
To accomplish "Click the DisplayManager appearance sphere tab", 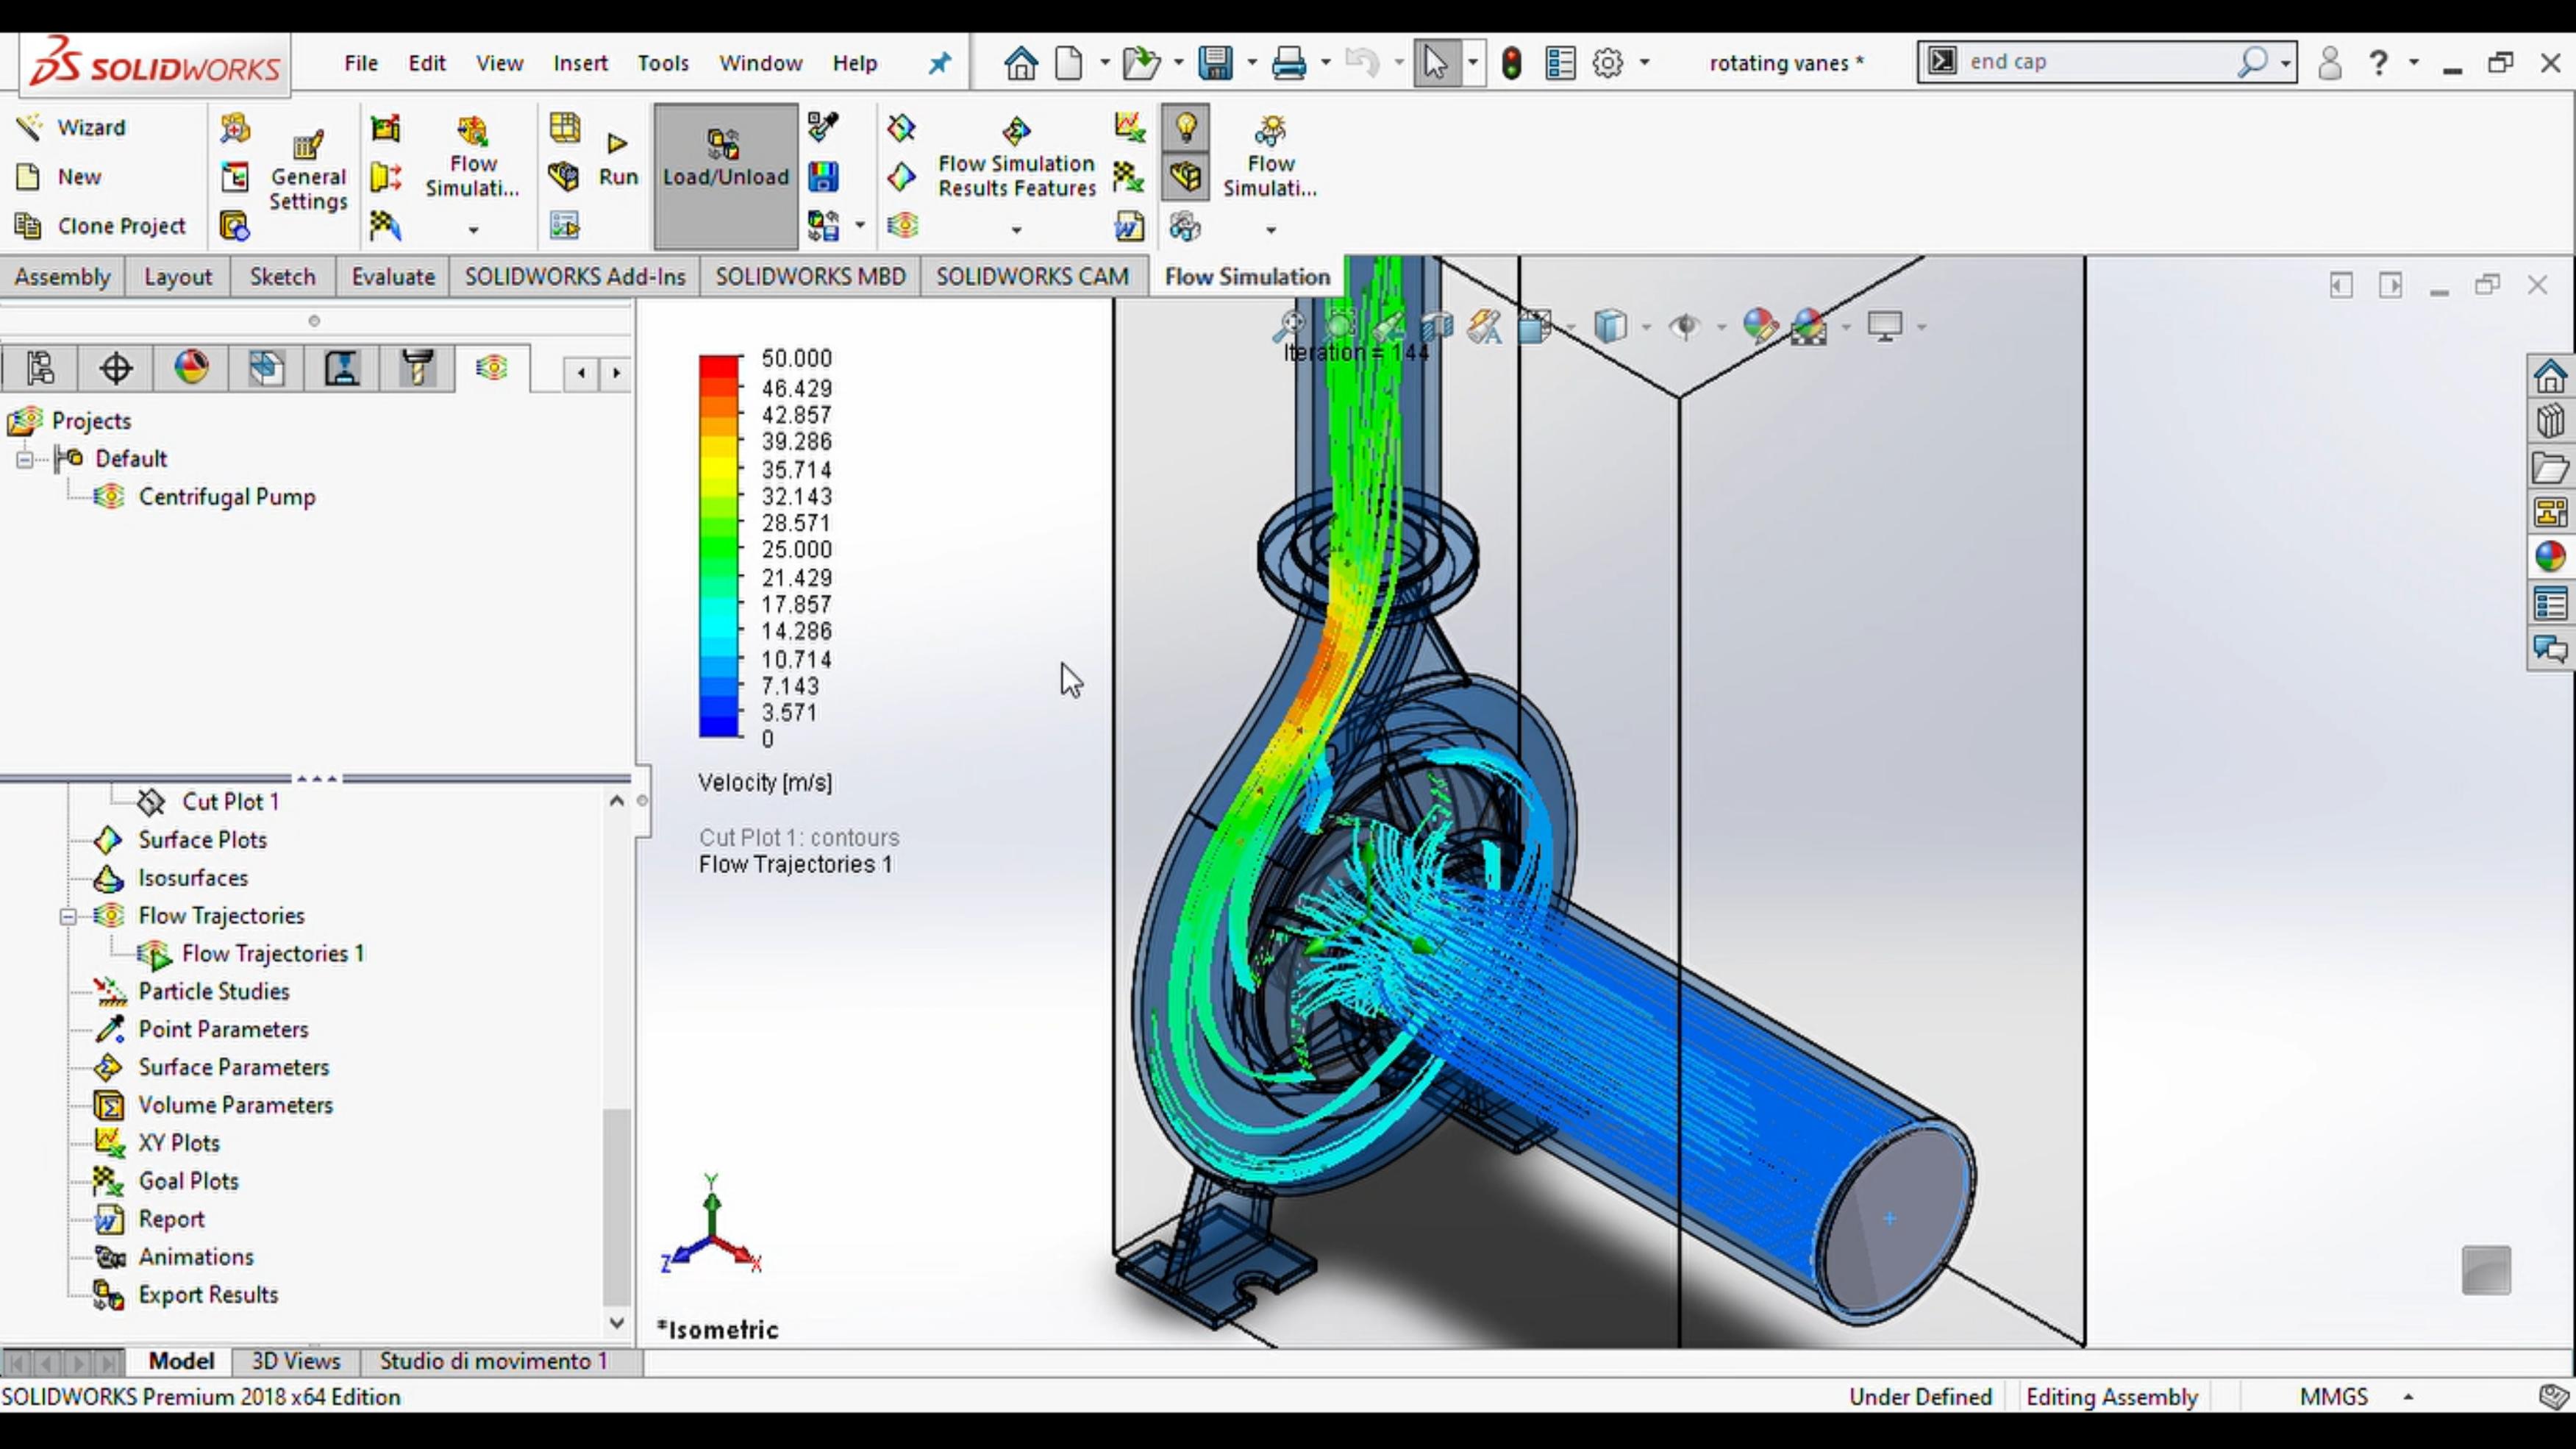I will (x=191, y=368).
